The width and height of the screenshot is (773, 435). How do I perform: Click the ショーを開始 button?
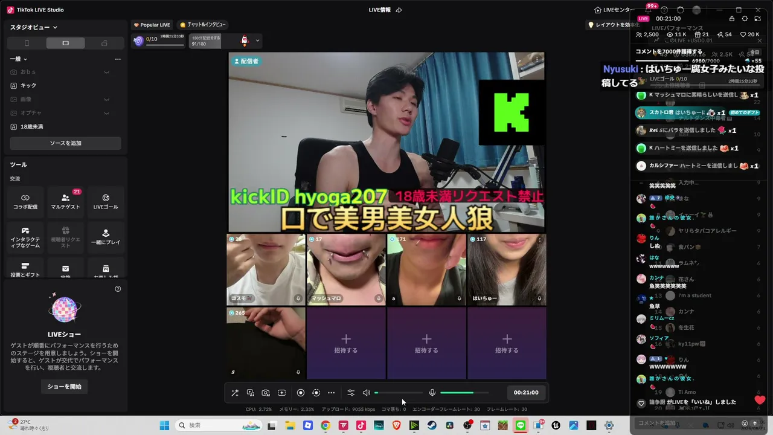point(65,387)
